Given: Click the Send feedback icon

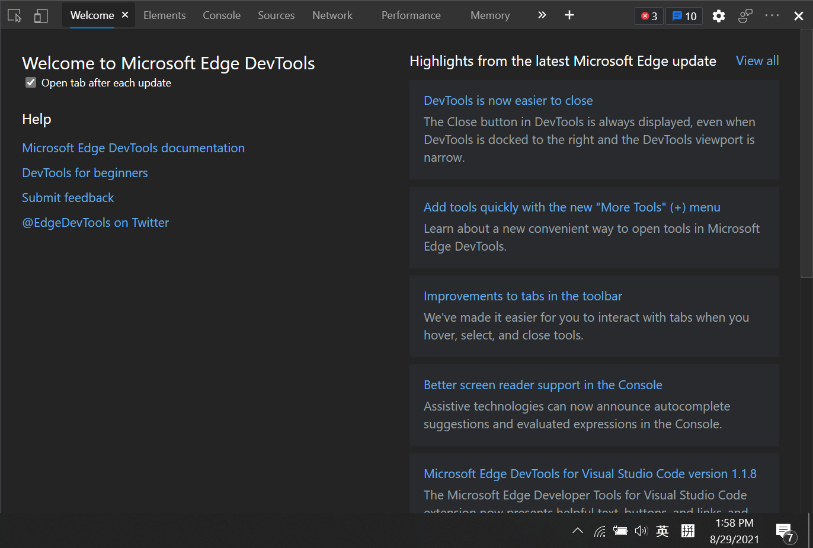Looking at the screenshot, I should 745,16.
